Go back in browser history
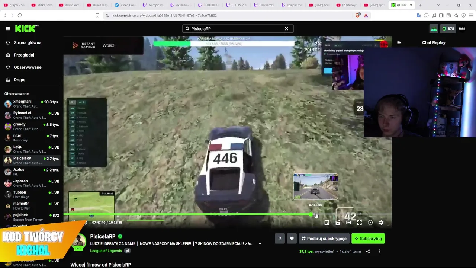 (x=5, y=15)
